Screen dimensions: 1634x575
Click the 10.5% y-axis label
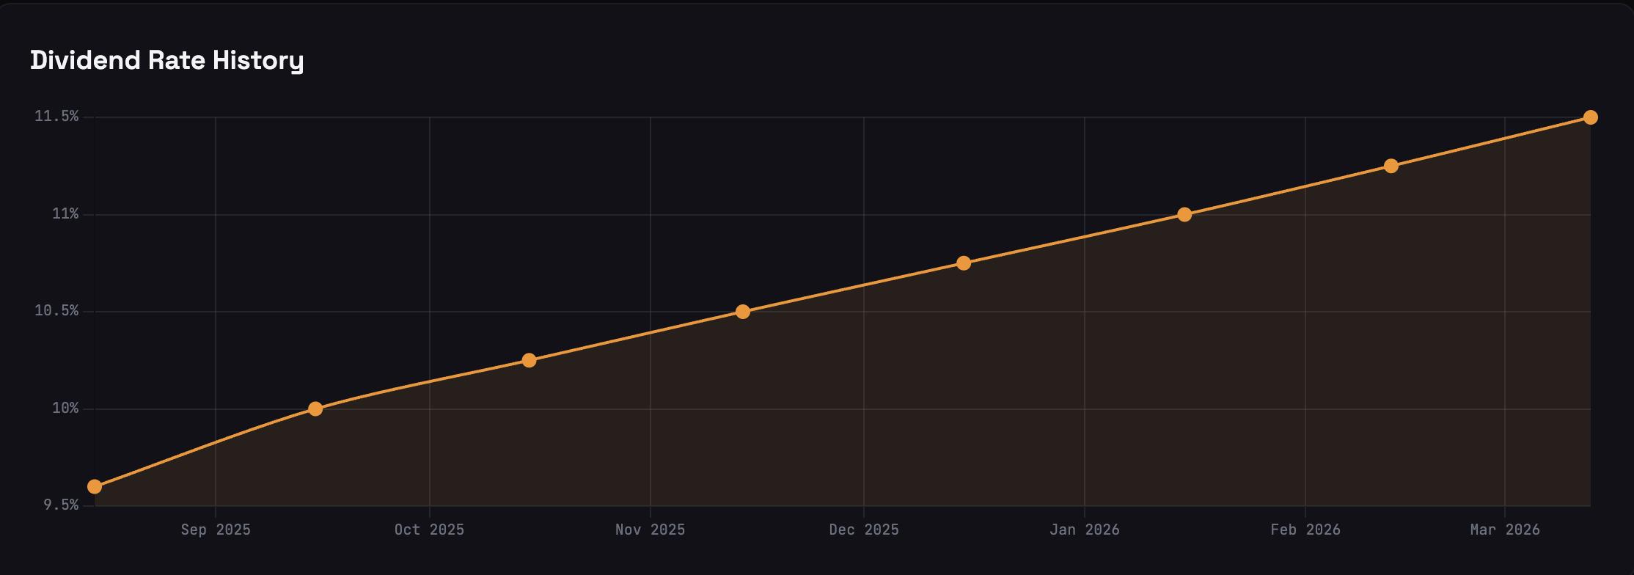(56, 311)
